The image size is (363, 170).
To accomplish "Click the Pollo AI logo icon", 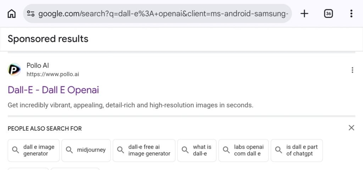I will click(14, 70).
